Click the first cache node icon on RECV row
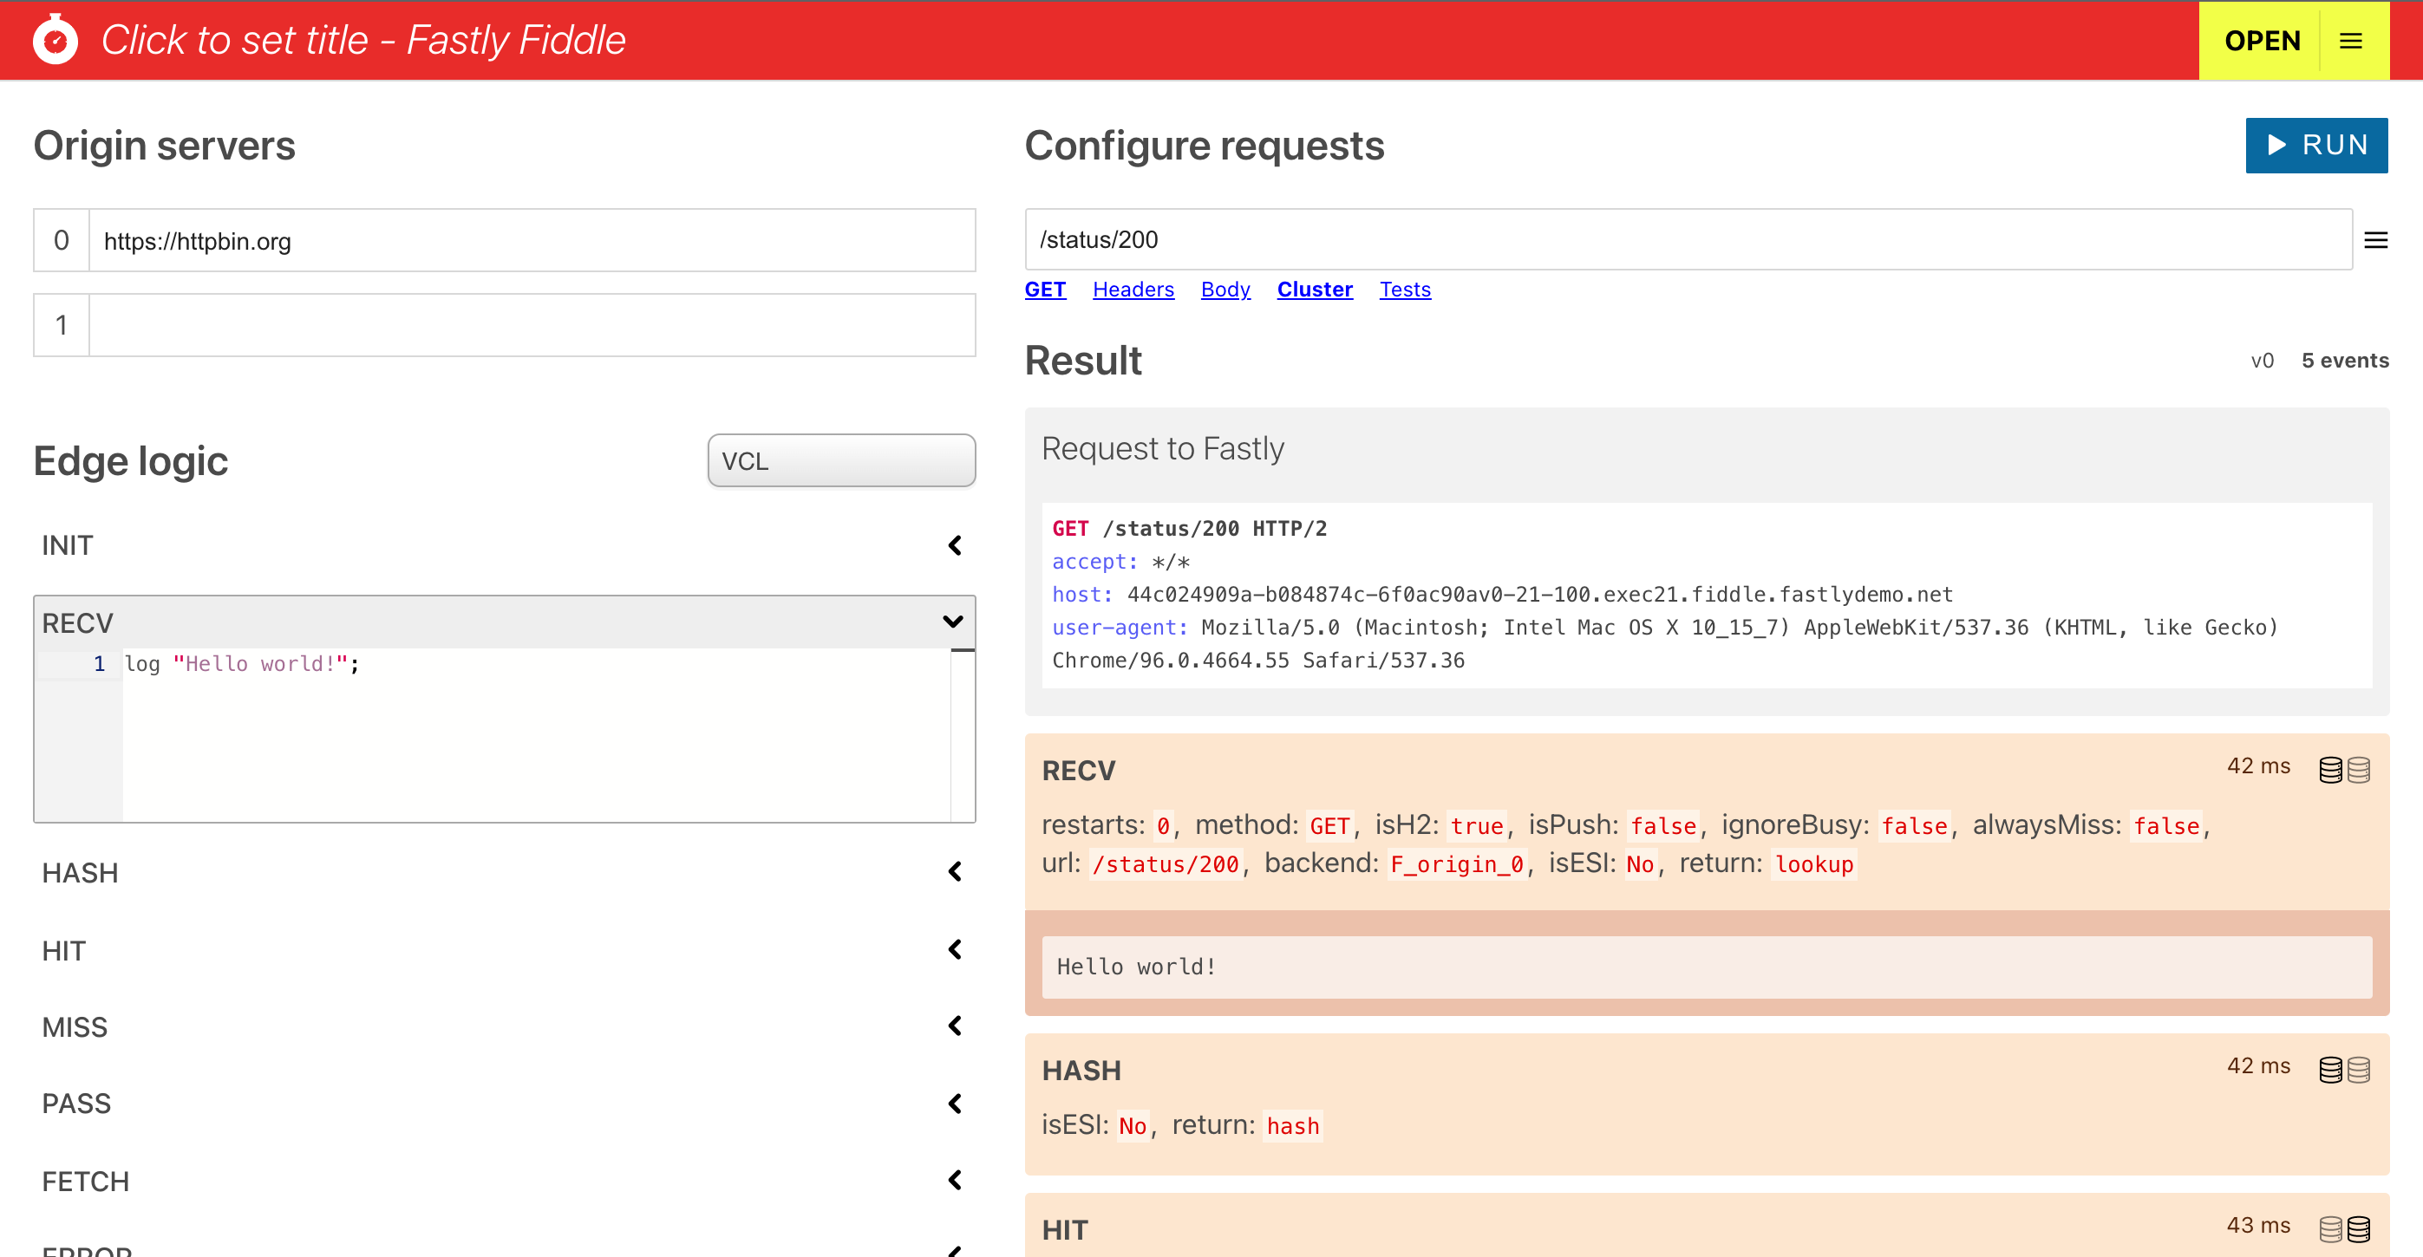This screenshot has width=2423, height=1257. click(x=2330, y=769)
